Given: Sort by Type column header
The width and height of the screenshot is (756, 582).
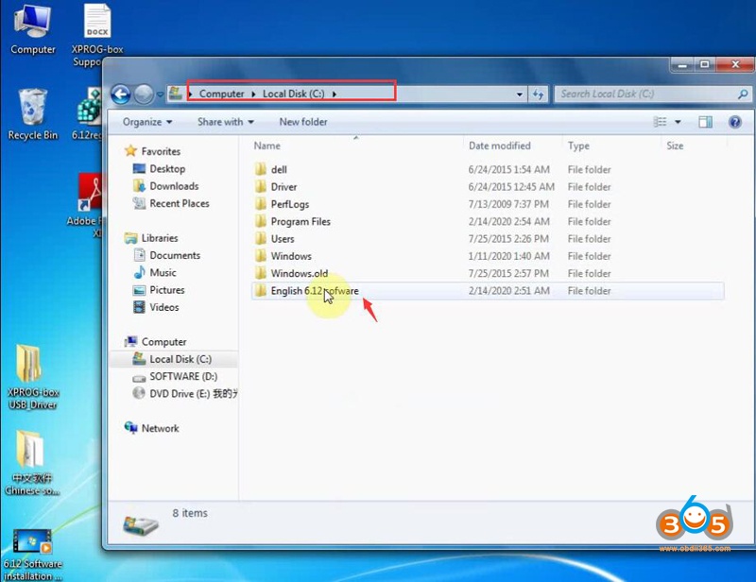Looking at the screenshot, I should tap(578, 145).
